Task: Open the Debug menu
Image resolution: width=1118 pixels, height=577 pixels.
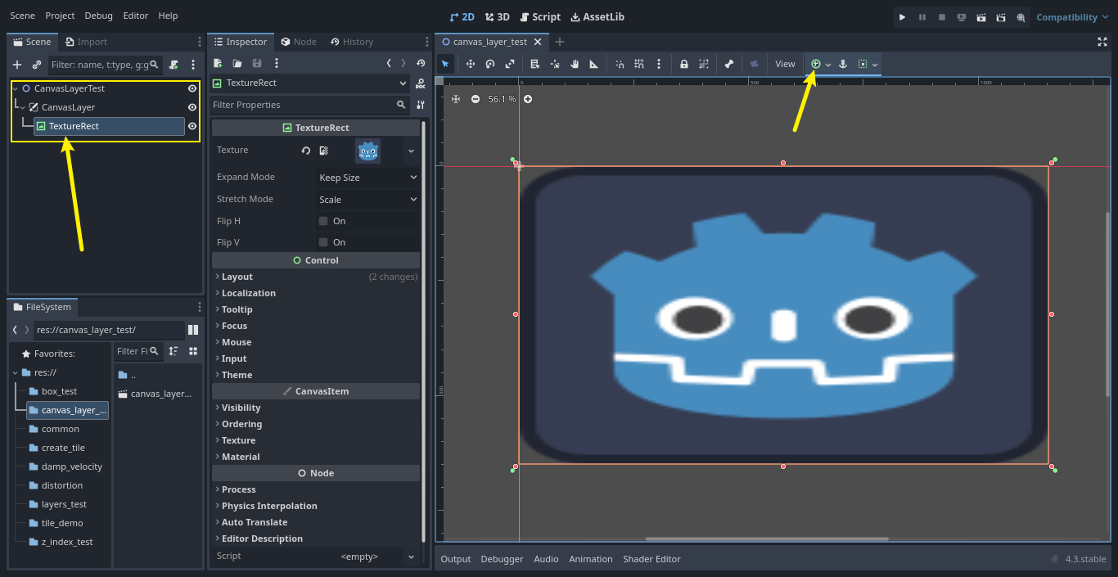Action: pyautogui.click(x=99, y=16)
